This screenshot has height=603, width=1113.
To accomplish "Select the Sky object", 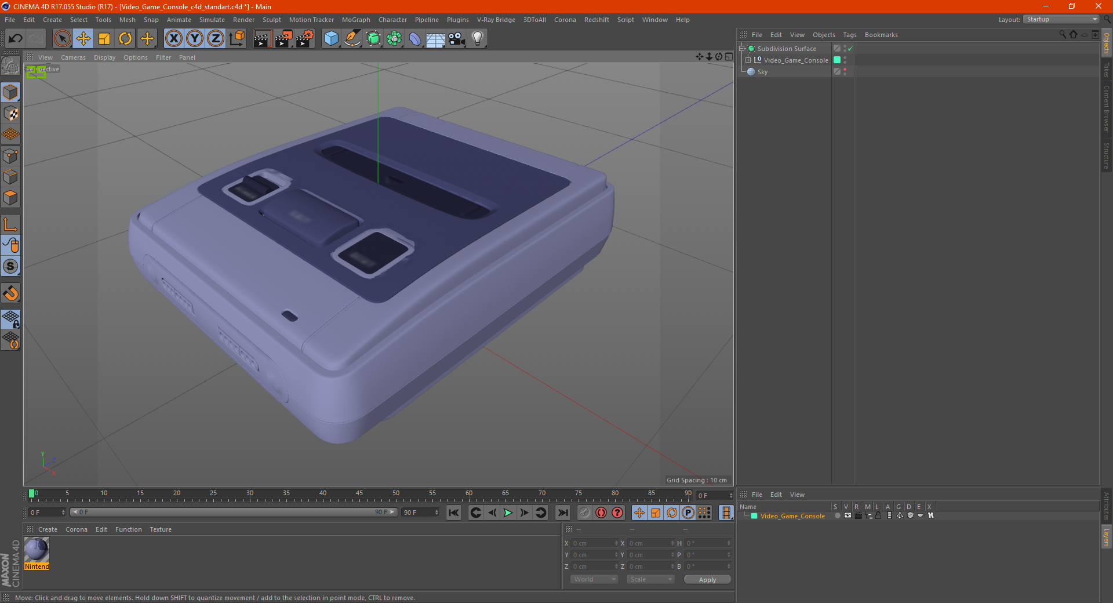I will tap(762, 72).
